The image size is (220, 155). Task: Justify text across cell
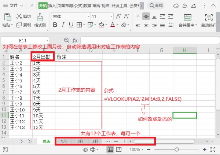click(x=162, y=25)
